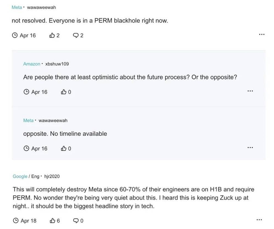Click the reply bubble on hjr2020's comment
Image resolution: width=274 pixels, height=229 pixels.
tap(76, 221)
